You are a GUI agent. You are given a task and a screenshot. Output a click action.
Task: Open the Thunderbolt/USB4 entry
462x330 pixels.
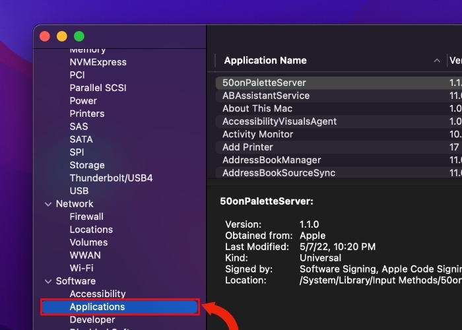point(111,178)
